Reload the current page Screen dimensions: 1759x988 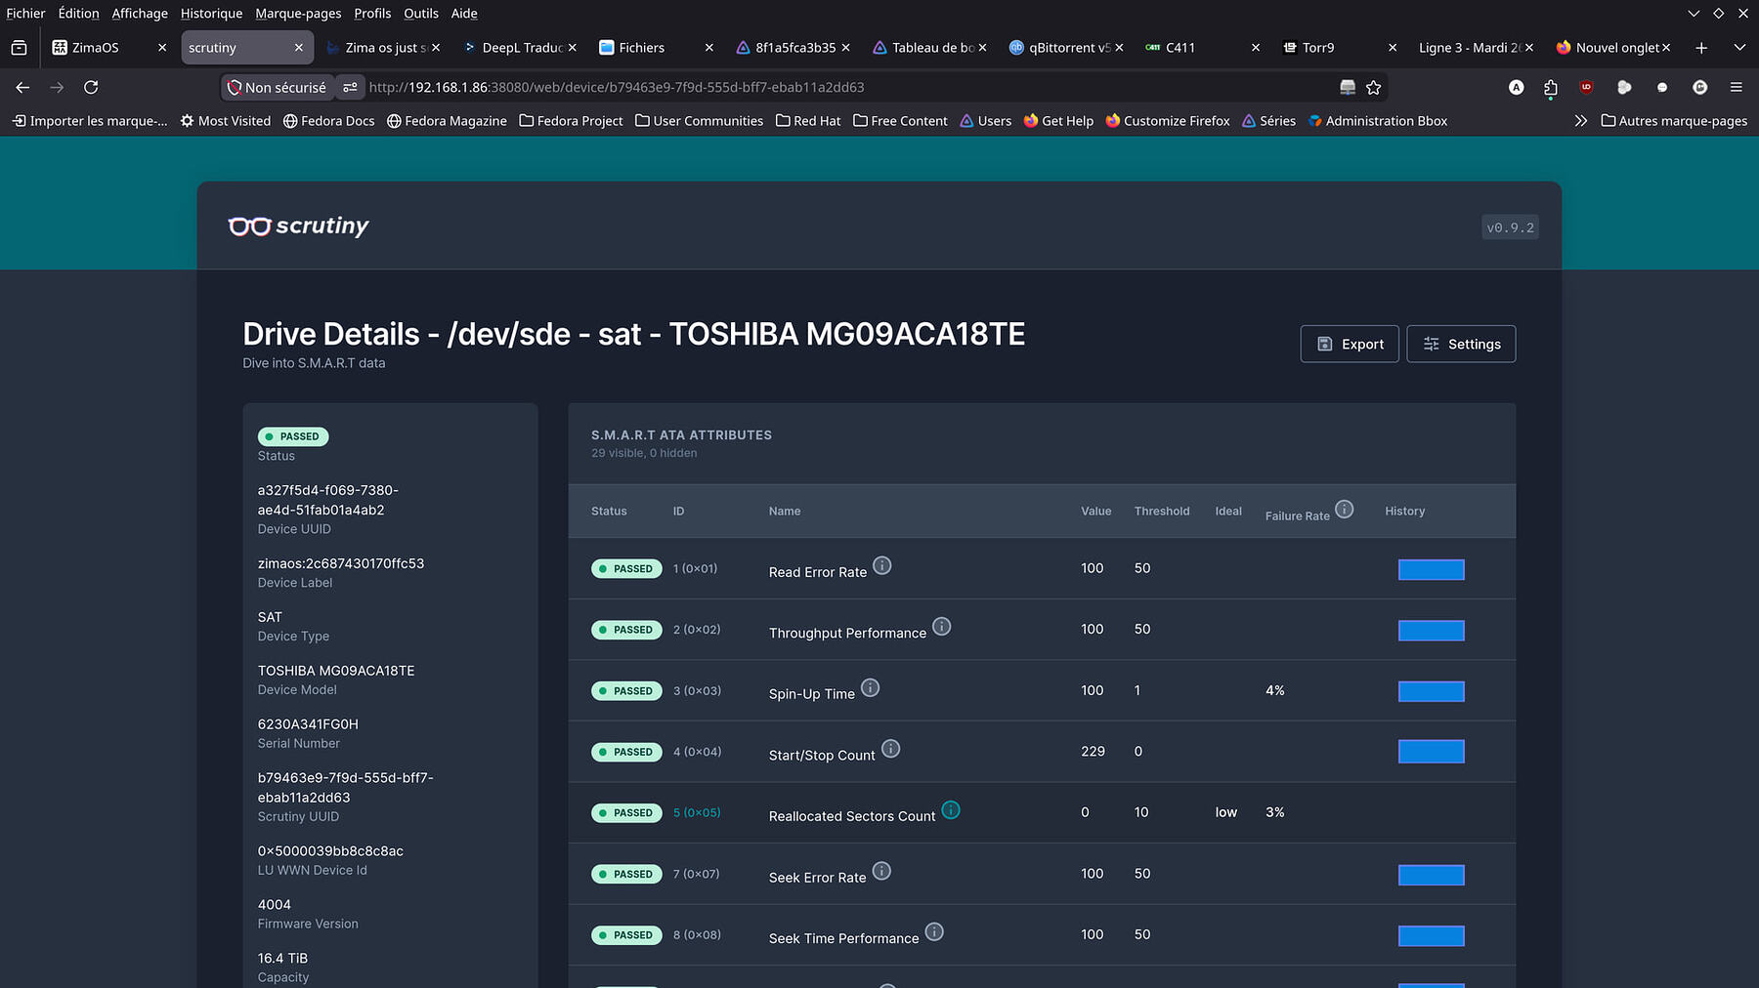pyautogui.click(x=91, y=87)
